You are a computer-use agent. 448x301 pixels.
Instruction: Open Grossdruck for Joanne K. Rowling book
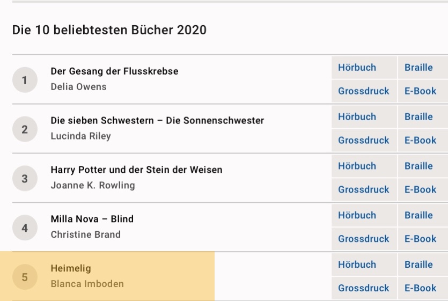(x=364, y=189)
